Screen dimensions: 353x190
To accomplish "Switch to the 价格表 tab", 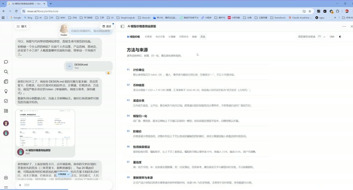I will 148,37.
